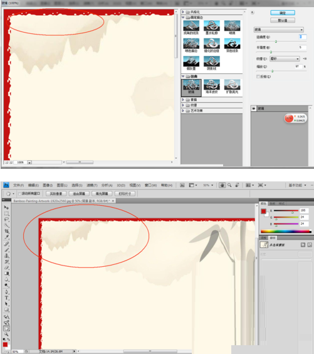Select the Eraser tool
The image size is (314, 354).
[6, 268]
